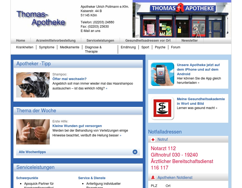The width and height of the screenshot is (242, 188).
Task: Select Newsletter in the navigation bar
Action: coord(190,41)
